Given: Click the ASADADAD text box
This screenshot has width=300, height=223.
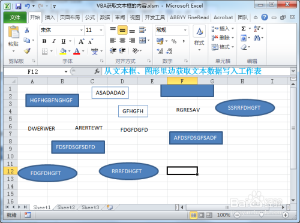Looking at the screenshot, I should pos(110,93).
